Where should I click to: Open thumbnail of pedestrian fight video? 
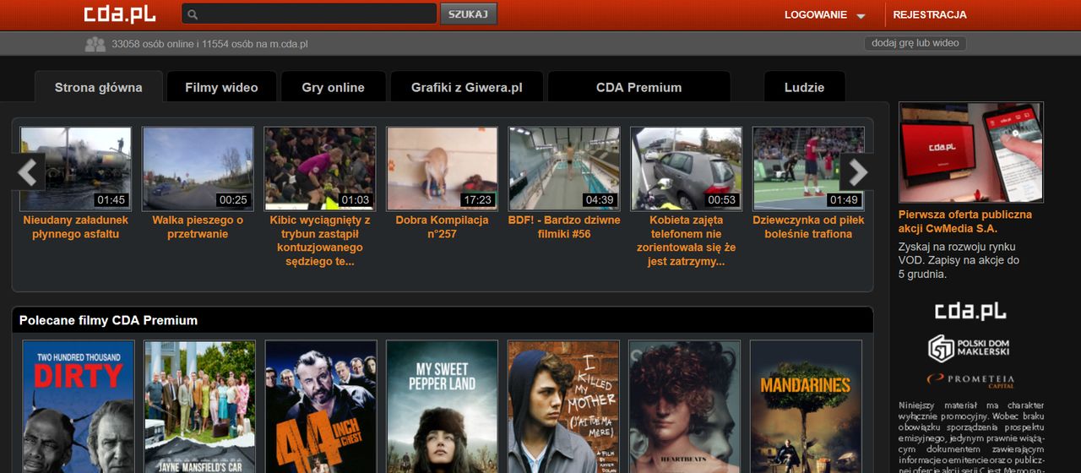(198, 169)
